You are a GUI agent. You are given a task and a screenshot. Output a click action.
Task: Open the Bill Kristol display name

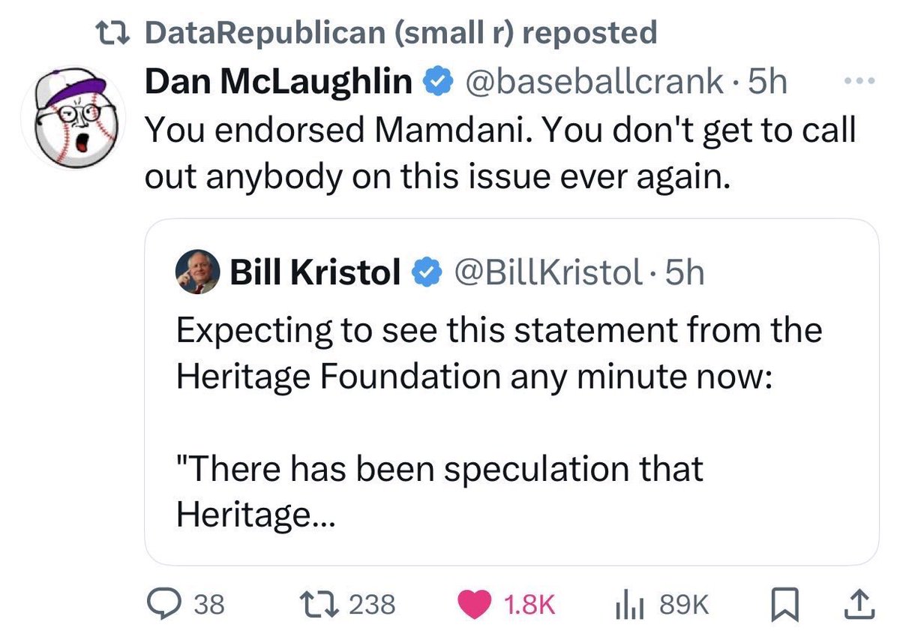pos(316,274)
